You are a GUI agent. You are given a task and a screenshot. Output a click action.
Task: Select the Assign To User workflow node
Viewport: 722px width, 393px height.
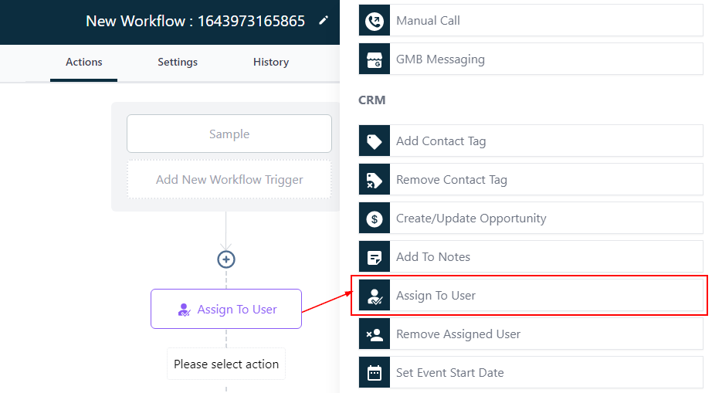pos(226,310)
